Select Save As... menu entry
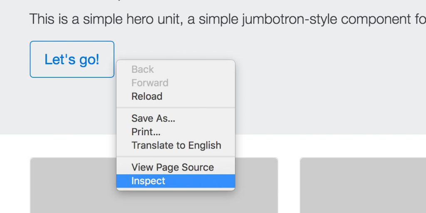This screenshot has height=213, width=426. (176, 118)
